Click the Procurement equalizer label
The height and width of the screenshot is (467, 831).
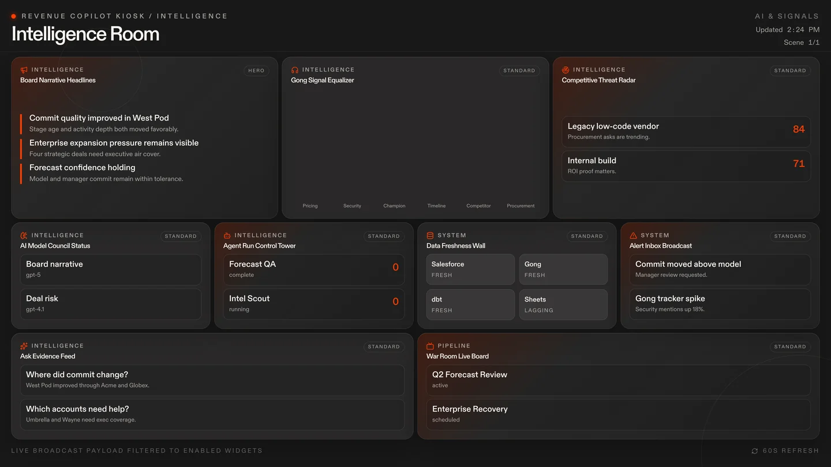521,206
